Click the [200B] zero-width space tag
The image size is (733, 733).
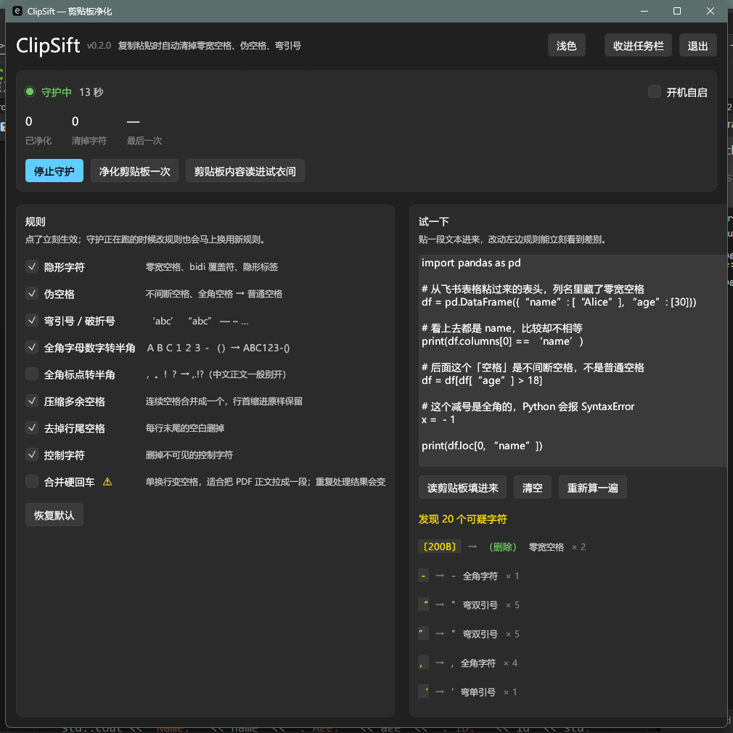point(439,546)
